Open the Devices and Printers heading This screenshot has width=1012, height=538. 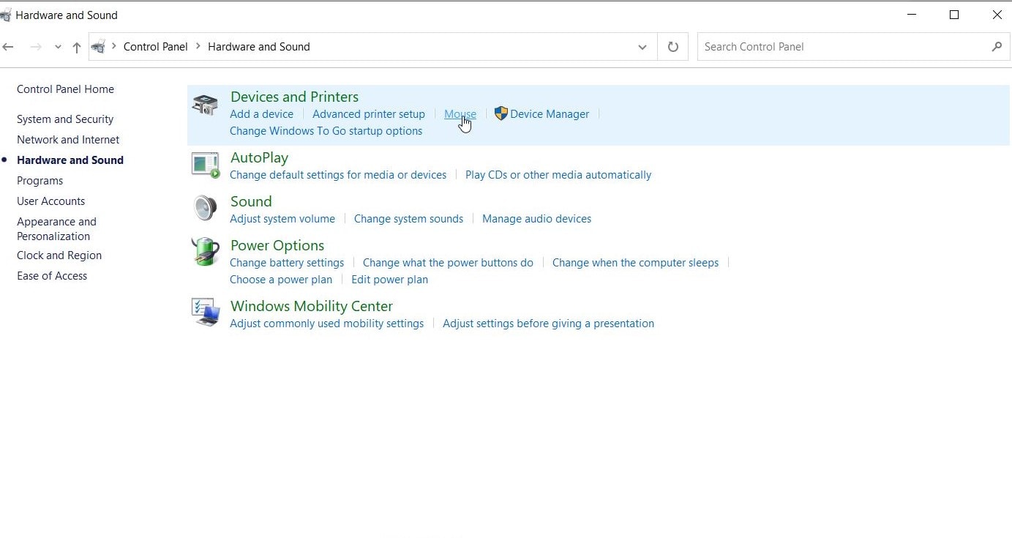coord(294,97)
